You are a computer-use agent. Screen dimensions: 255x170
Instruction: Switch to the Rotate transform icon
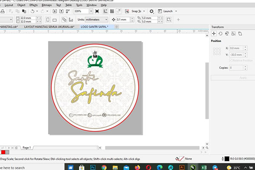point(221,33)
